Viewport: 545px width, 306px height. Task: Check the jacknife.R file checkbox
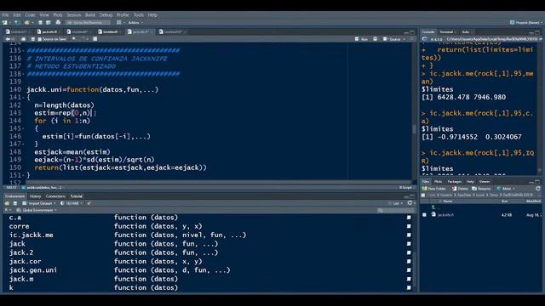pyautogui.click(x=424, y=215)
